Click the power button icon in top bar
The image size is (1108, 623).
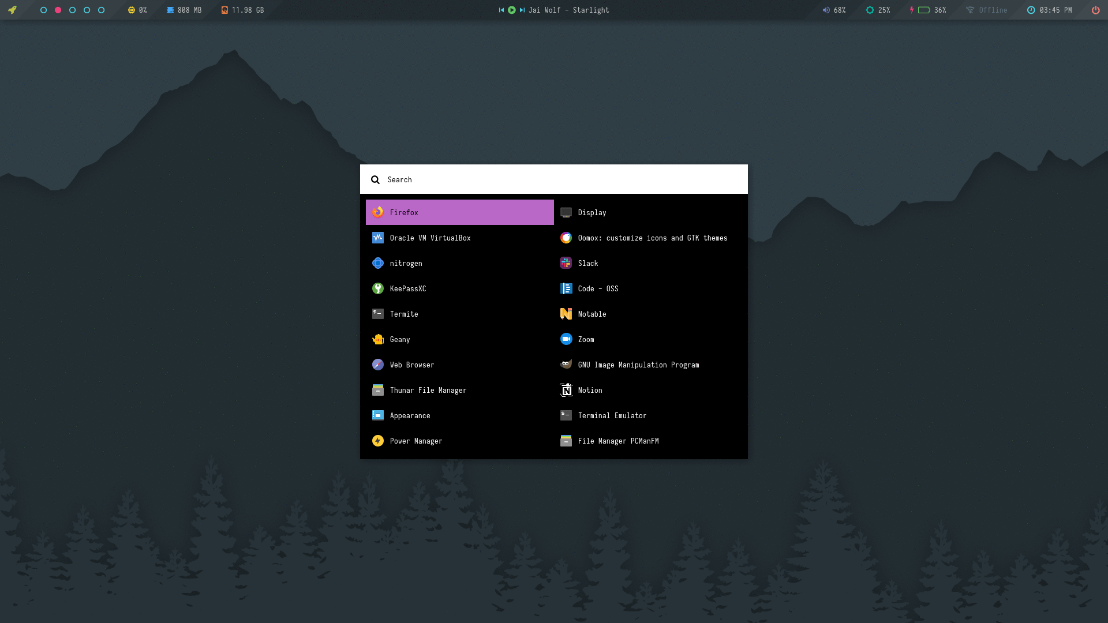[1095, 10]
